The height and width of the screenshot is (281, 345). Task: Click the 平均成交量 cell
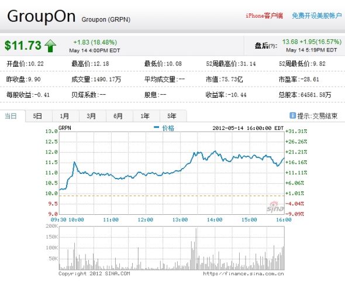point(164,79)
